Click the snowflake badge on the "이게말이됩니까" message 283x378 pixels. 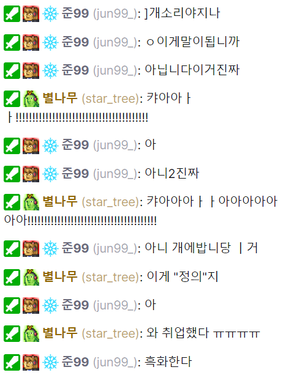50,42
